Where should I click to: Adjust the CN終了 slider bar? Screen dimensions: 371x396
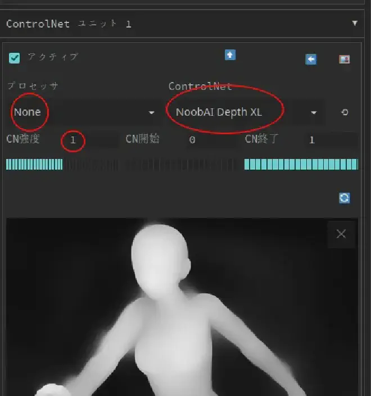pos(301,165)
